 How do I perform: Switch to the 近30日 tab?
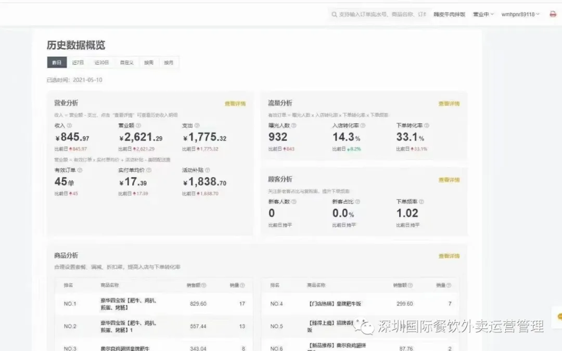[x=101, y=62]
